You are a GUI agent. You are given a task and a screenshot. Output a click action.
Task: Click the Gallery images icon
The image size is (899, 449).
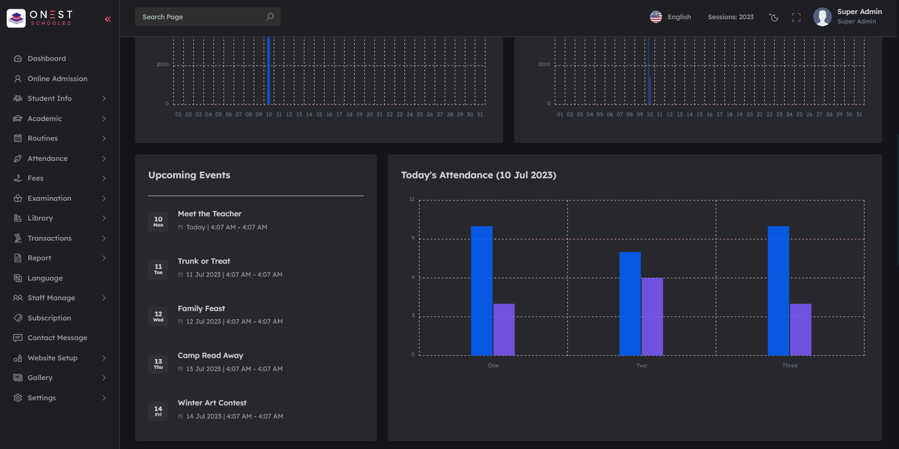pyautogui.click(x=18, y=378)
